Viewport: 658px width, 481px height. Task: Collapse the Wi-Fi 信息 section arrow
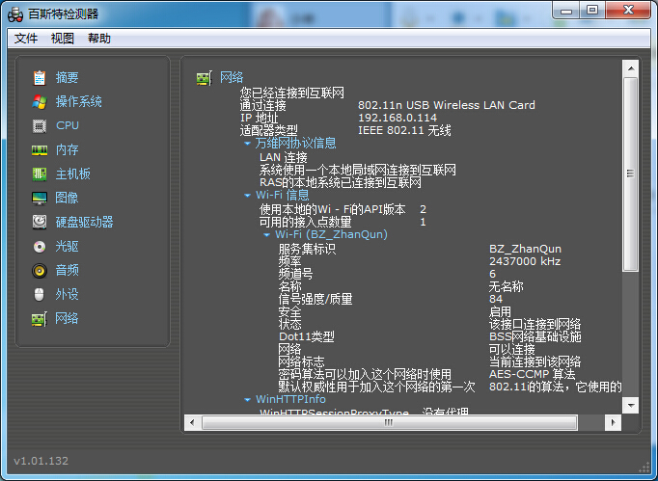coord(247,196)
